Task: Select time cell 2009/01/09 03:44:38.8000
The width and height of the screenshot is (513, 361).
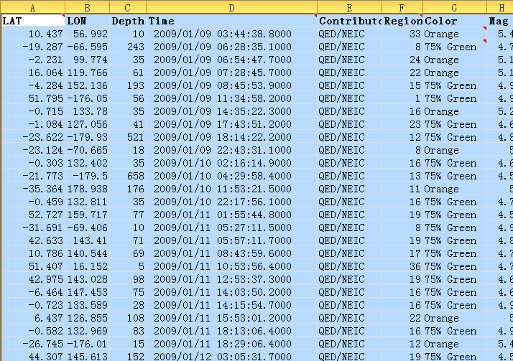Action: (x=231, y=34)
